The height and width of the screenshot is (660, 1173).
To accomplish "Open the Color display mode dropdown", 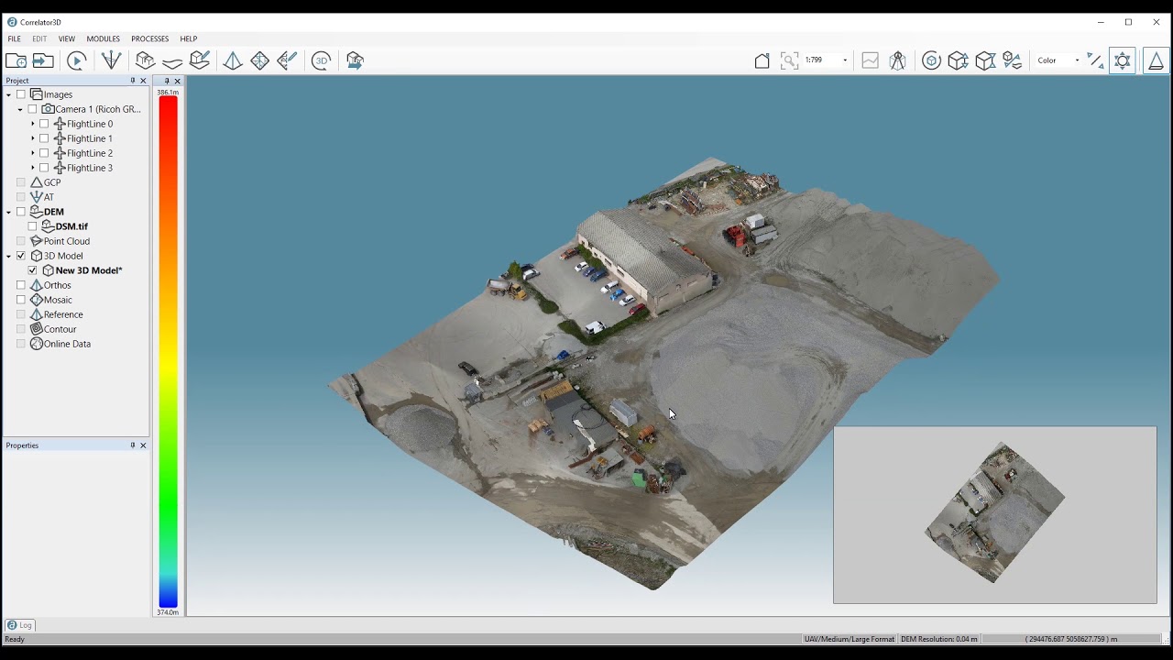I will (1077, 60).
